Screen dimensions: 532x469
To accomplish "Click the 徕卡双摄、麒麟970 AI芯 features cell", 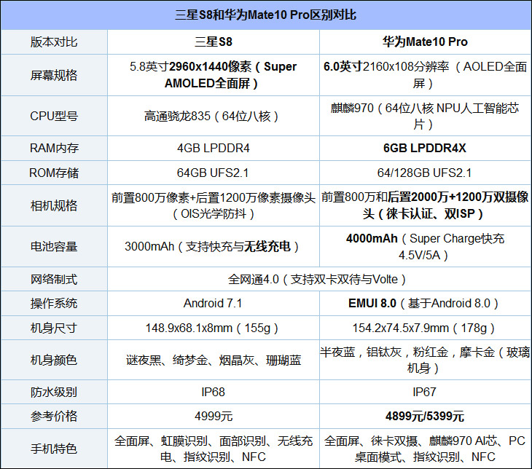I will (x=425, y=449).
